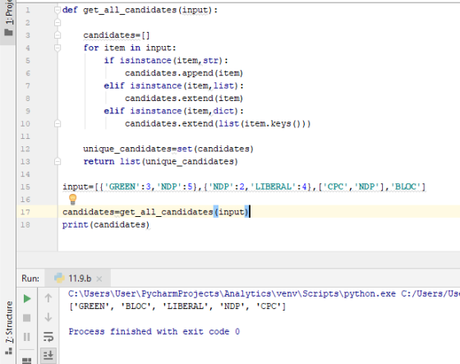Click the Pause output icon
The width and height of the screenshot is (460, 364).
(x=26, y=337)
